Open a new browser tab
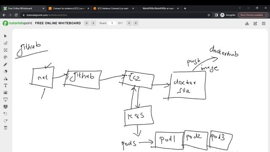Screen dimensions: 270x152 (x=185, y=8)
